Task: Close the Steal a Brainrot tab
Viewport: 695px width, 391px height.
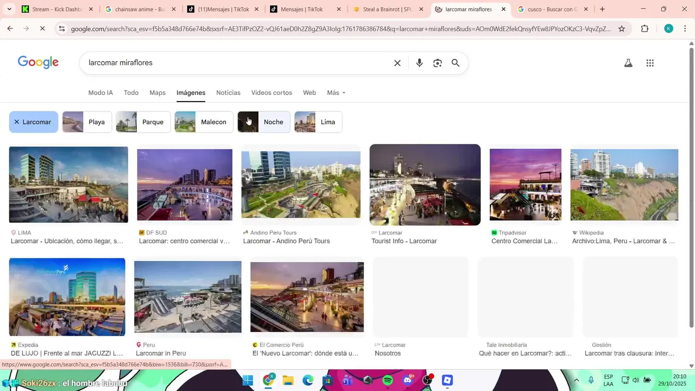Action: (x=421, y=9)
